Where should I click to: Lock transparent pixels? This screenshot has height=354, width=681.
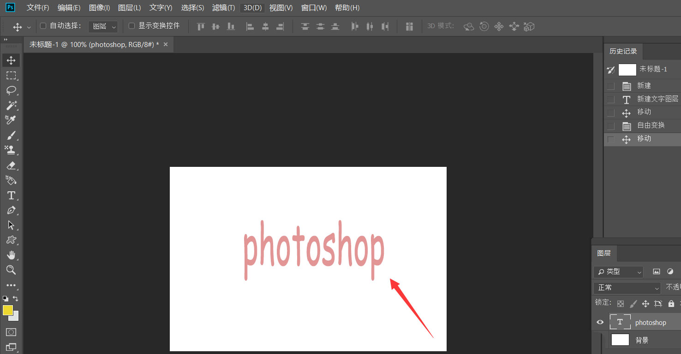pos(621,303)
